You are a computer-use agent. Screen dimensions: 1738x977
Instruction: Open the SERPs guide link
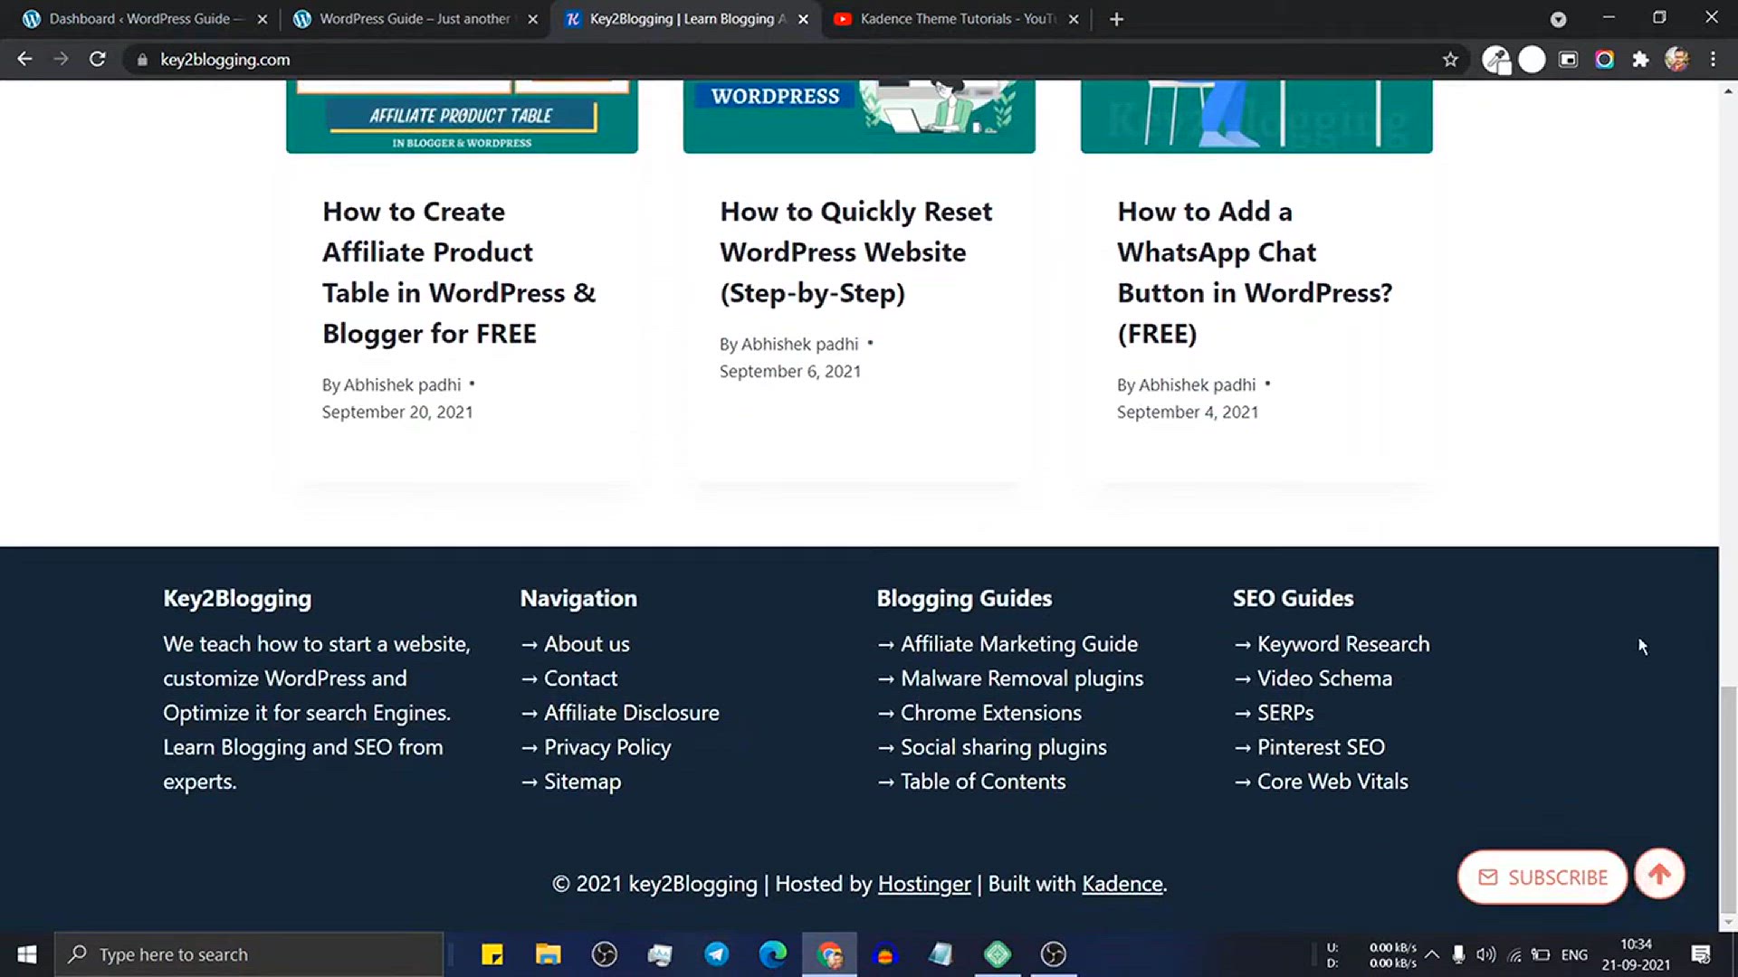click(x=1285, y=713)
